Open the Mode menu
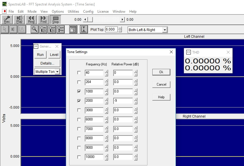This screenshot has height=166, width=244. [32, 12]
